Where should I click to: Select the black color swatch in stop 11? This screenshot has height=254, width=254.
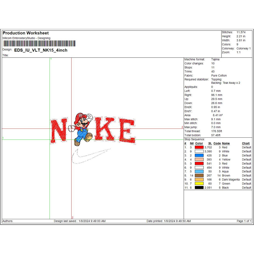pos(199,188)
